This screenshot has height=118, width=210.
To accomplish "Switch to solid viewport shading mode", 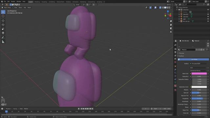I will (165, 8).
